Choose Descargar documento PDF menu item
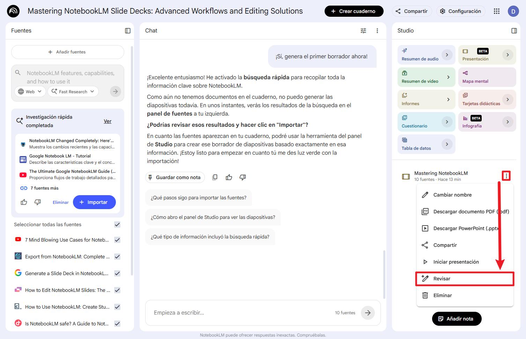Image resolution: width=526 pixels, height=339 pixels. [465, 212]
